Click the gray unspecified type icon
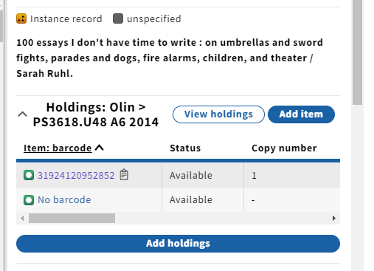The width and height of the screenshot is (374, 271). (118, 18)
